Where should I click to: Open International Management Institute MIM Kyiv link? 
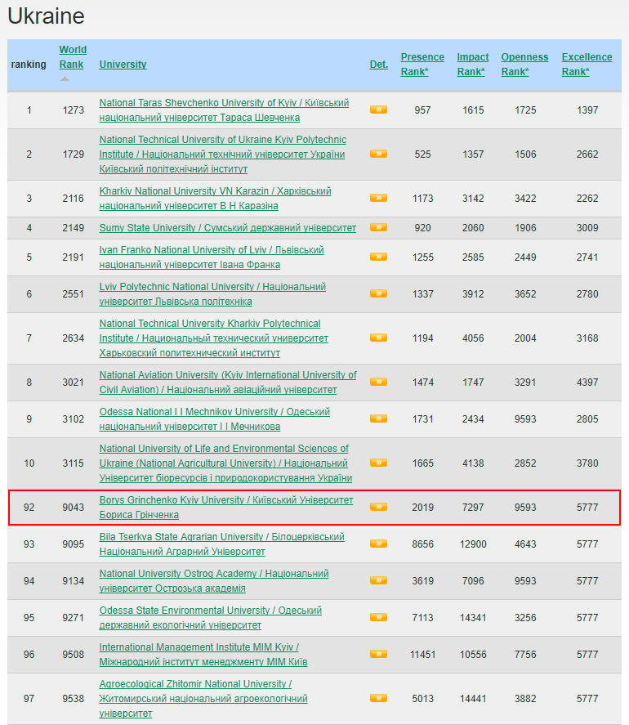point(203,654)
